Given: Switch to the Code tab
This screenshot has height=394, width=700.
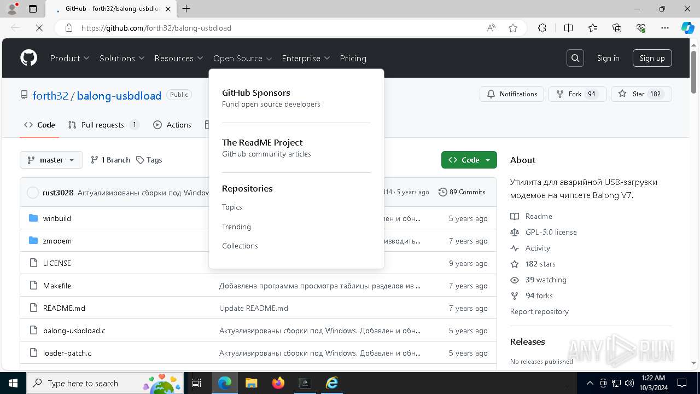Looking at the screenshot, I should click(x=39, y=125).
